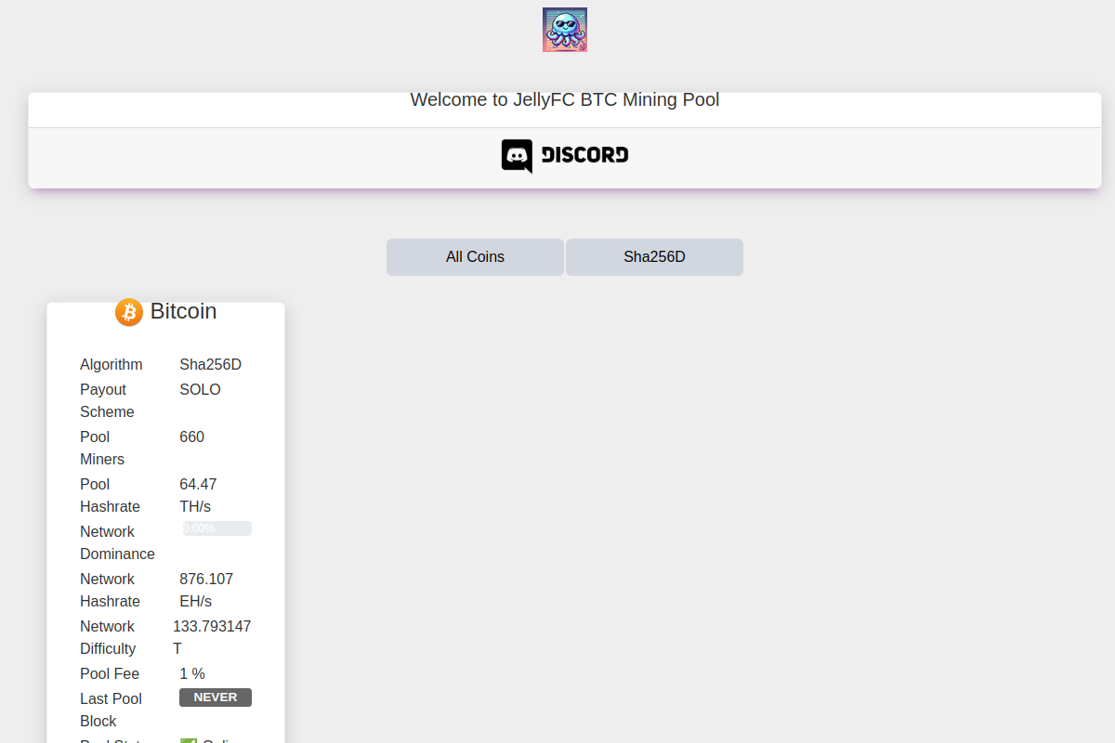Screen dimensions: 1115x743
Task: Click the 133.793147 T difficulty value
Action: [211, 637]
